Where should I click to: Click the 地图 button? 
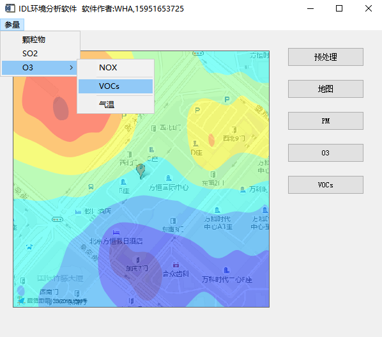click(x=326, y=89)
